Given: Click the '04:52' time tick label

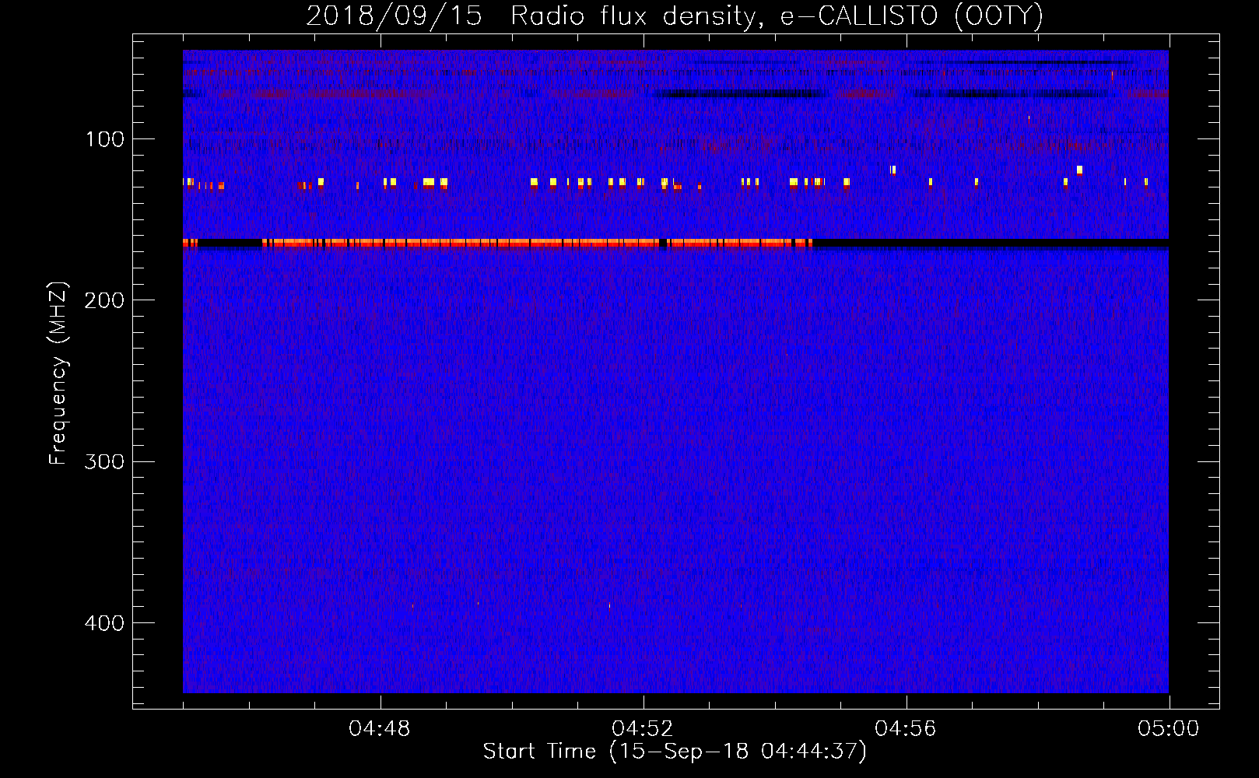Looking at the screenshot, I should click(643, 729).
